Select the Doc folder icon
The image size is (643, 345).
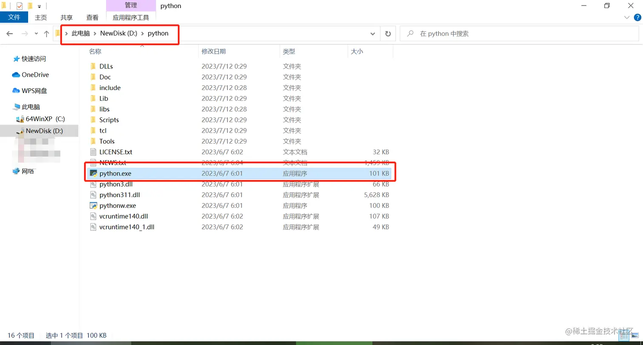point(94,77)
